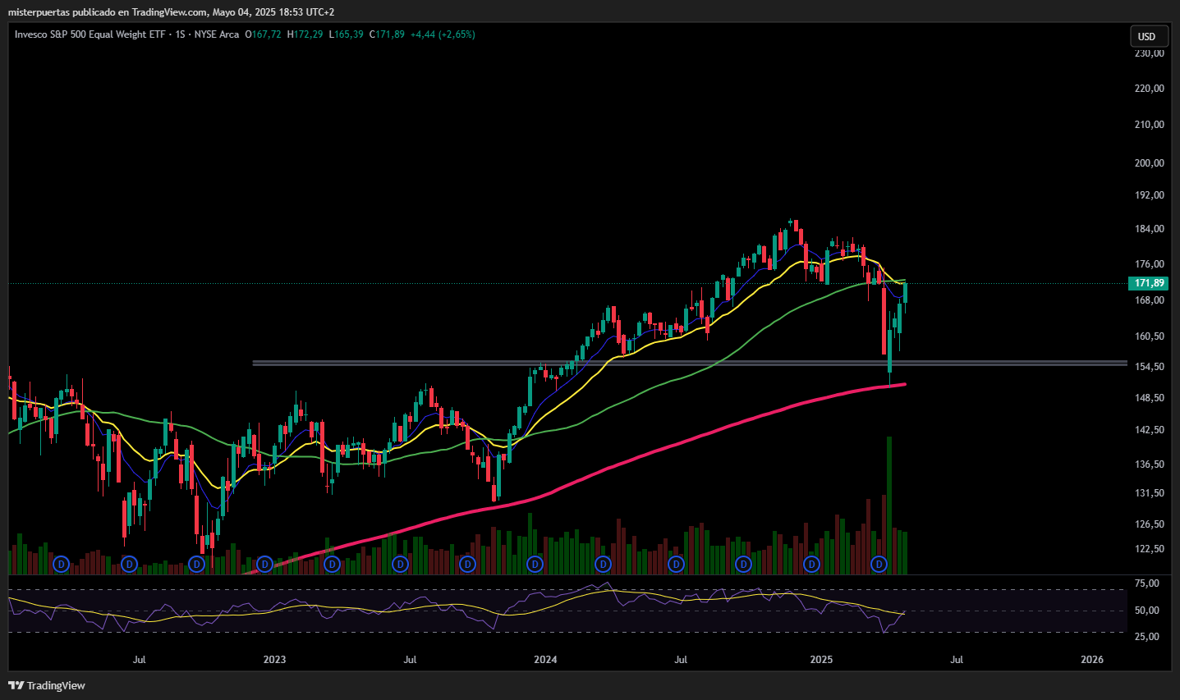Viewport: 1180px width, 700px height.
Task: Open the dividend D marker just before 2025
Action: 811,564
